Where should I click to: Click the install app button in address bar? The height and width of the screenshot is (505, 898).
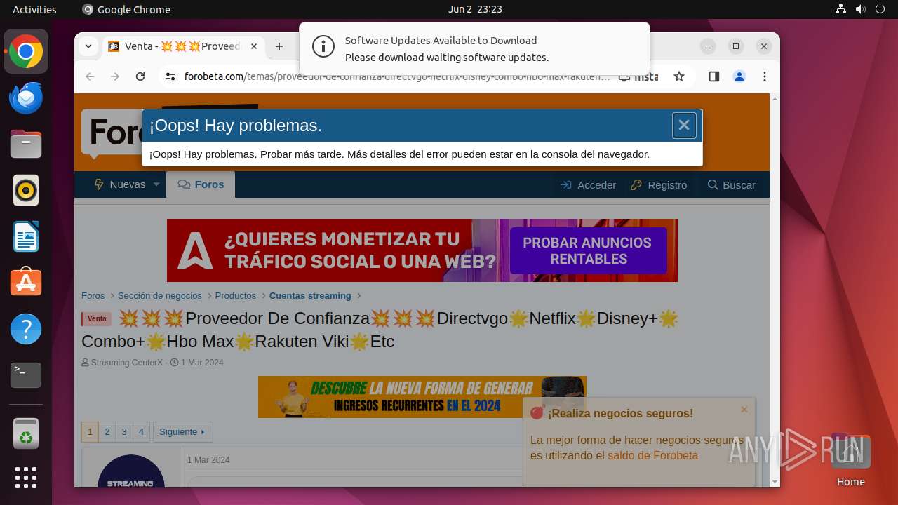coord(639,76)
